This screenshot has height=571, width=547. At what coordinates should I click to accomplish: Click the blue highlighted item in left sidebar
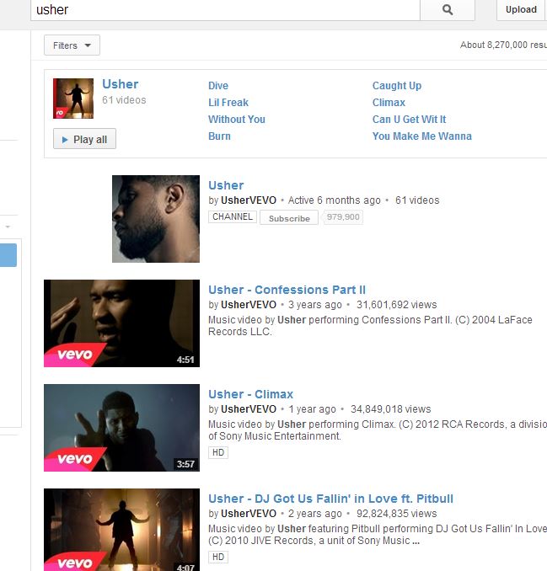coord(8,255)
